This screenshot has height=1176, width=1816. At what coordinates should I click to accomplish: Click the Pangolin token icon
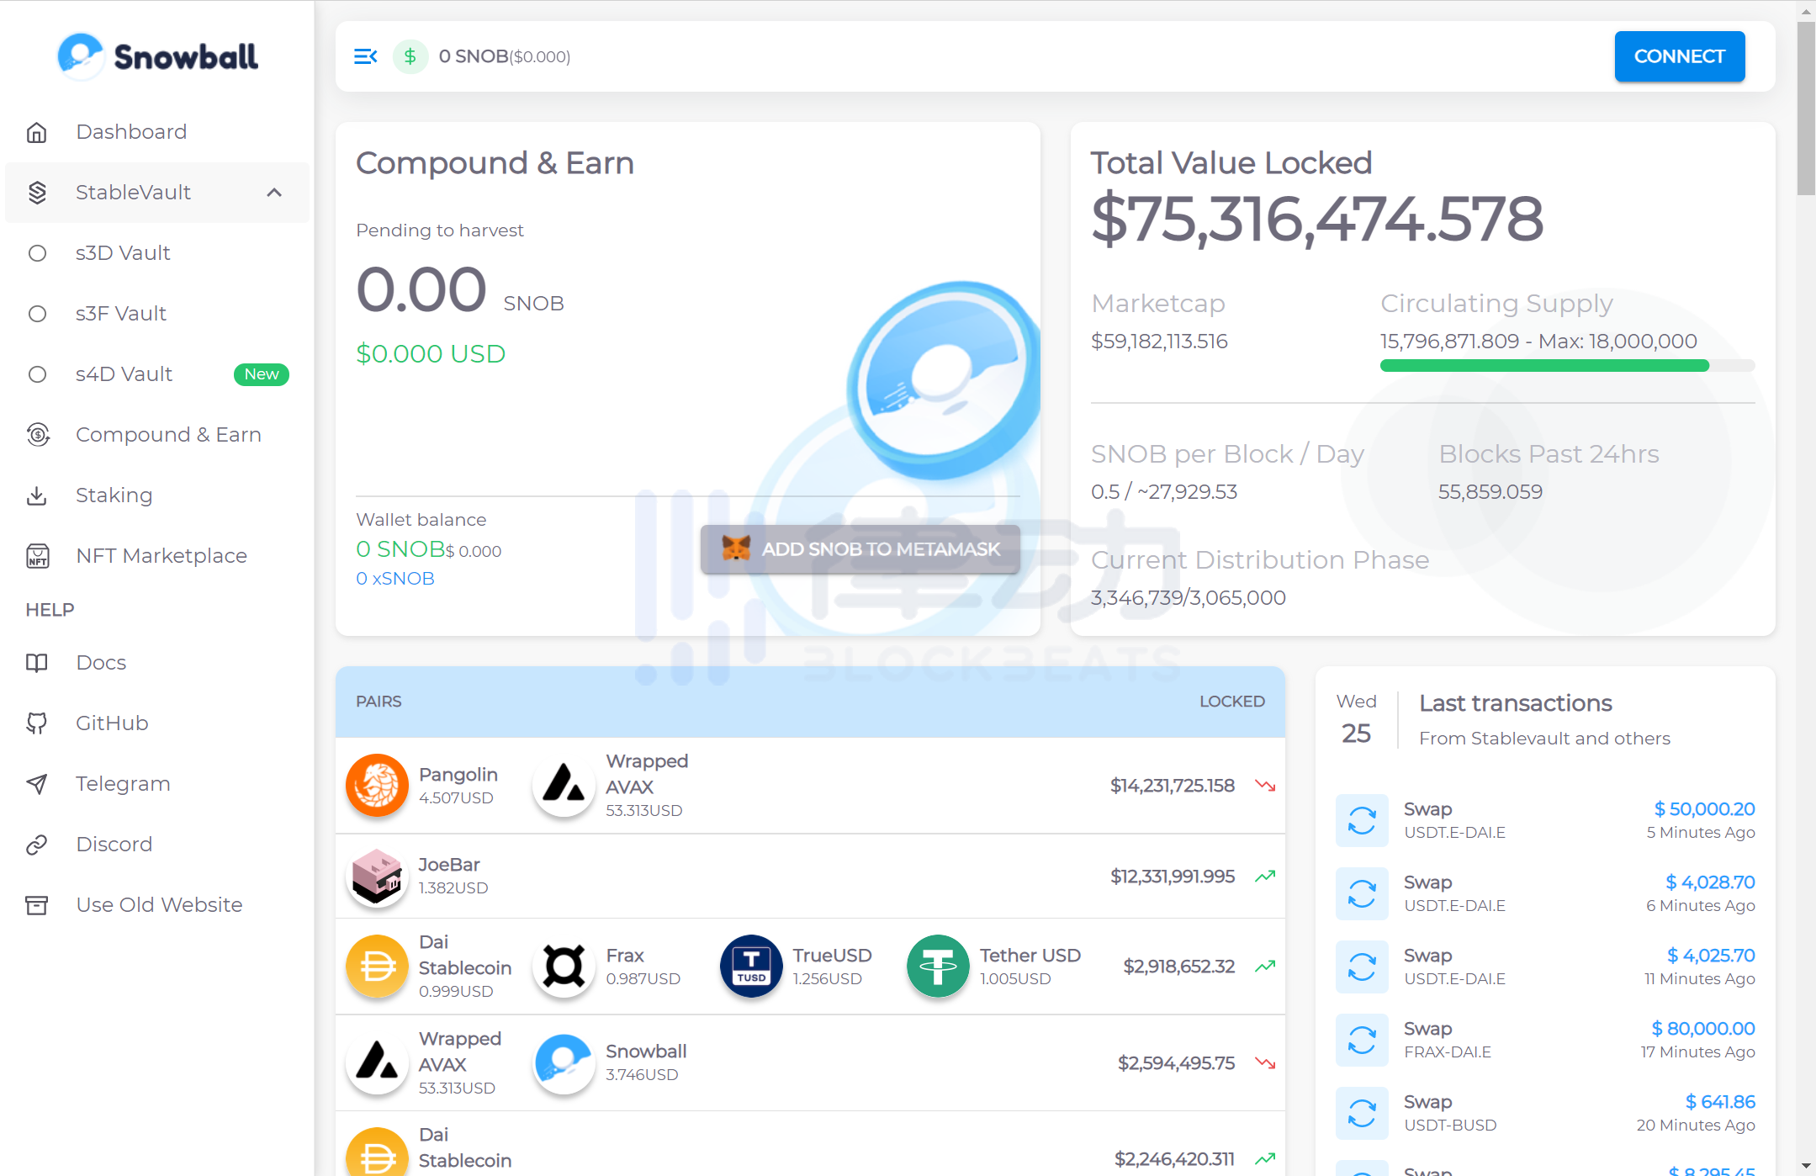point(377,786)
